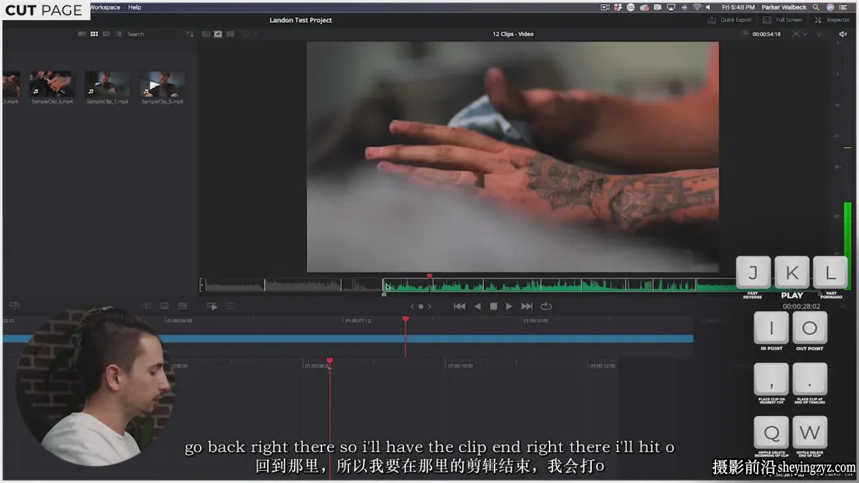
Task: Click the lower timeline red playhead
Action: [330, 361]
